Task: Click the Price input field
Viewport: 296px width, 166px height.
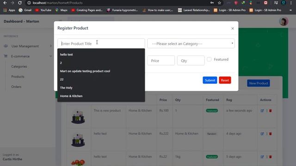Action: click(x=161, y=60)
